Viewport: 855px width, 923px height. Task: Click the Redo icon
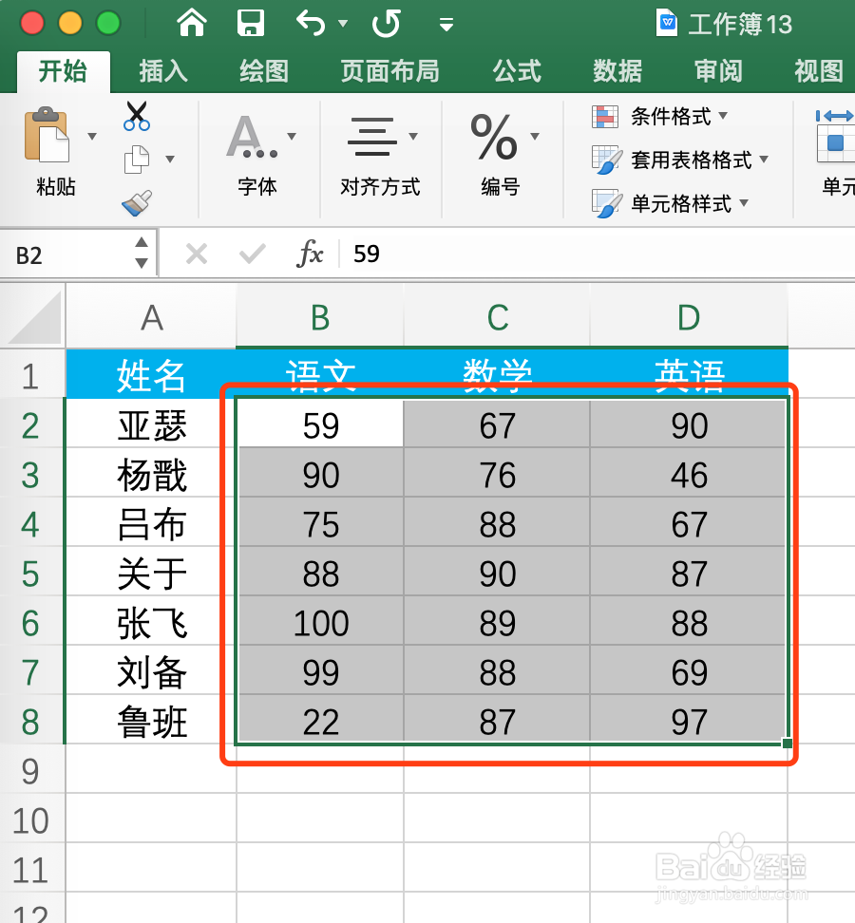(x=386, y=24)
